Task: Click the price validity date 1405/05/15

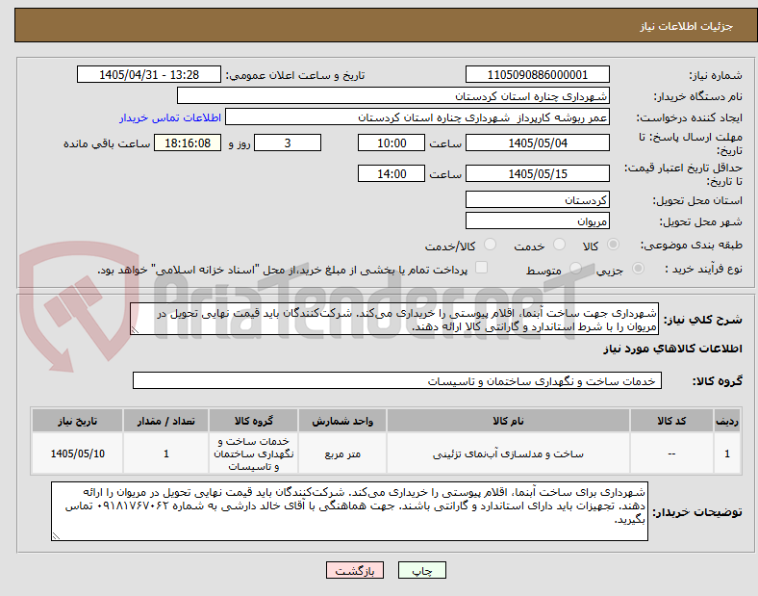Action: pos(537,173)
